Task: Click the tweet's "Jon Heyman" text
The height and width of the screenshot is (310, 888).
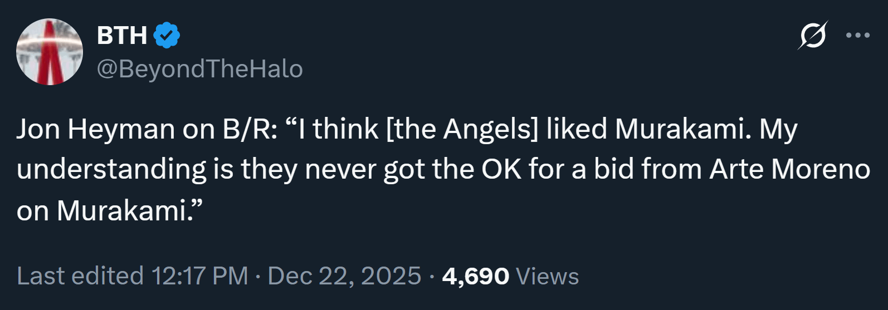Action: [95, 129]
